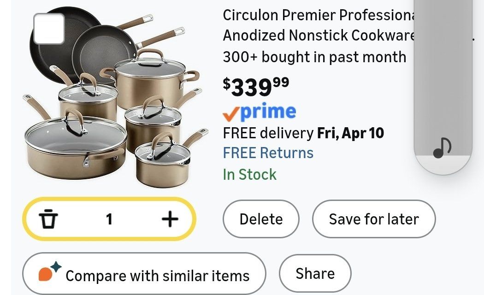Click the Compare with similar items label
This screenshot has height=295, width=484.
coord(157,276)
